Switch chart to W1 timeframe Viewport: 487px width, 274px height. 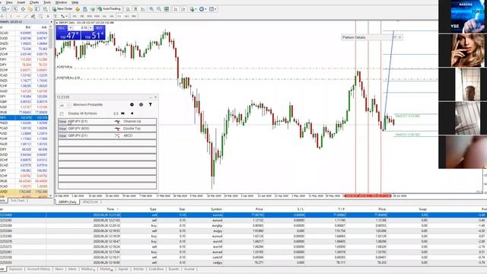click(127, 16)
